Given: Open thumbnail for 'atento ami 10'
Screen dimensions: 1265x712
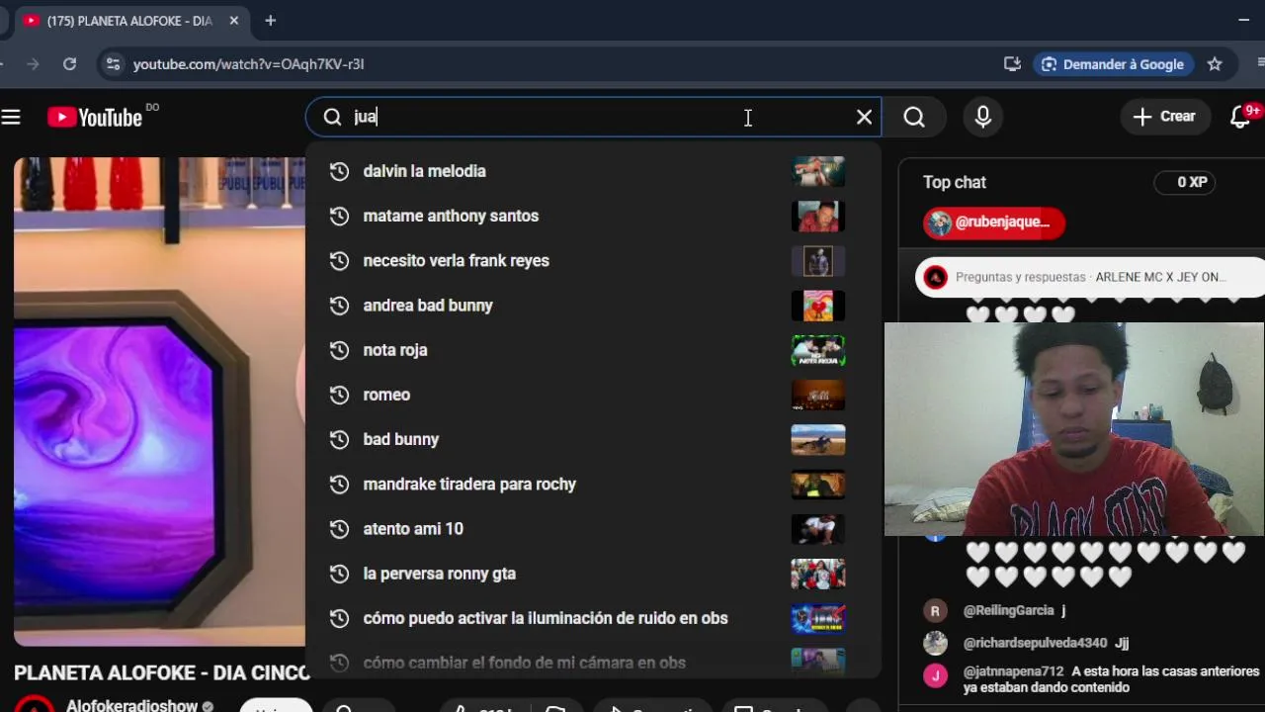Looking at the screenshot, I should 818,529.
